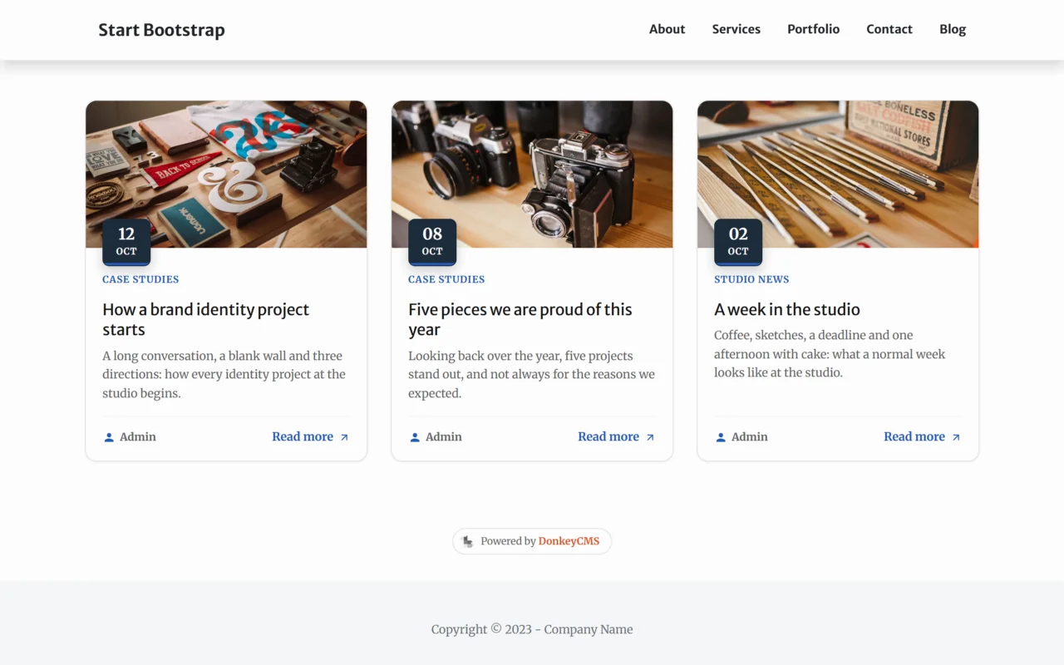Read more about A week in the studio
The height and width of the screenshot is (665, 1064).
pyautogui.click(x=914, y=436)
